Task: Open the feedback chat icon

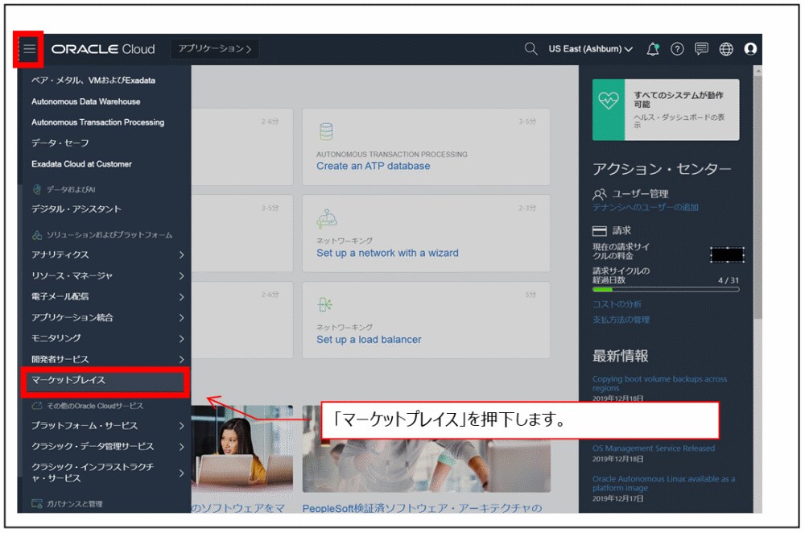Action: click(701, 49)
